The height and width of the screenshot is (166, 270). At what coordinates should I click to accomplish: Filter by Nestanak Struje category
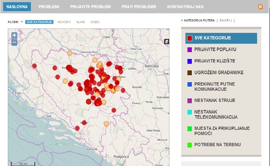click(215, 100)
